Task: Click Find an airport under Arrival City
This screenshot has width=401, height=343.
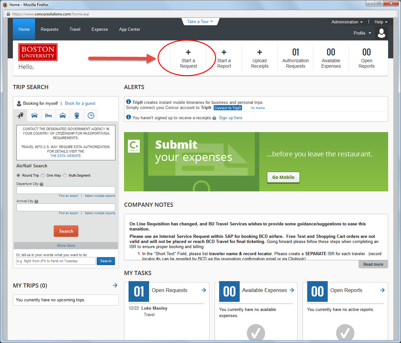Action: [68, 213]
